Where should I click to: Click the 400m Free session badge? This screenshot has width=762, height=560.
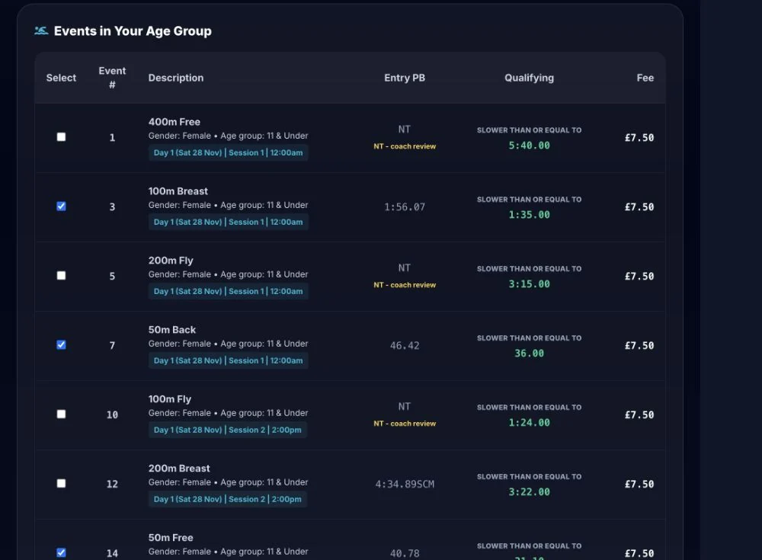[228, 152]
